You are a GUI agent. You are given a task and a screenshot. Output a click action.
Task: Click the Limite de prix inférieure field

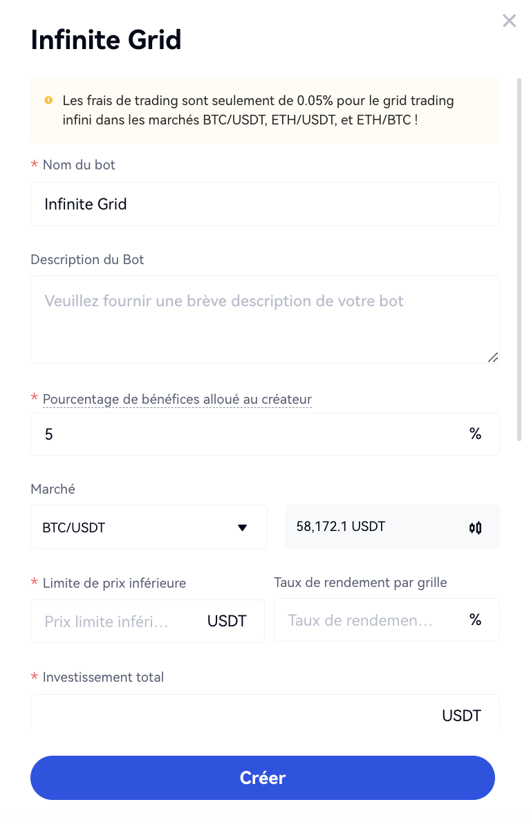[118, 621]
